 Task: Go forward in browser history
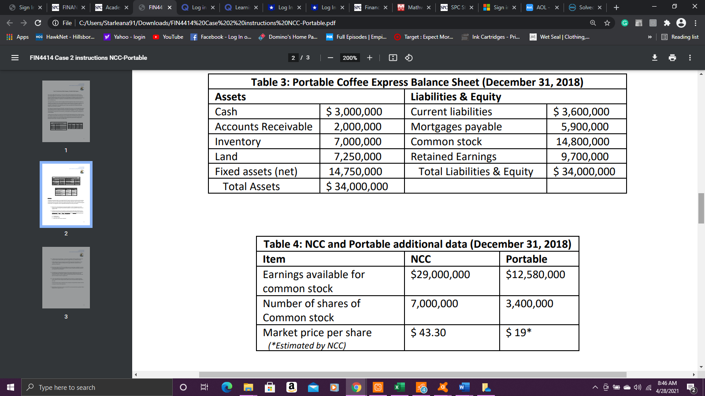pyautogui.click(x=24, y=23)
